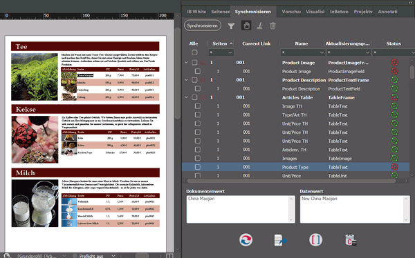Click red frame icon in Articles Table row
The width and height of the screenshot is (415, 258).
point(203,97)
